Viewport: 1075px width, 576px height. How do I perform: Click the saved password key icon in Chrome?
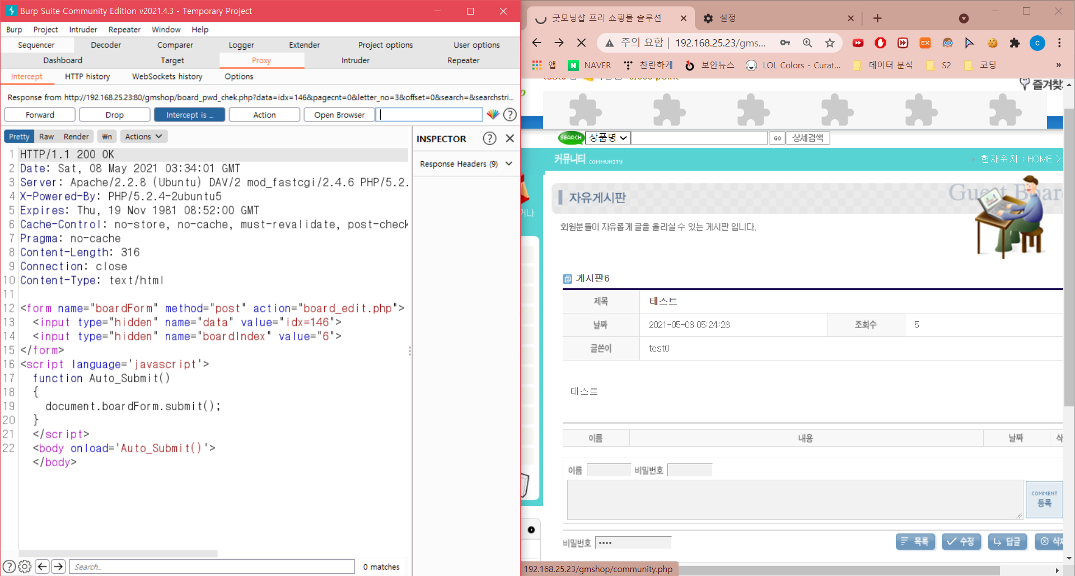[x=785, y=43]
